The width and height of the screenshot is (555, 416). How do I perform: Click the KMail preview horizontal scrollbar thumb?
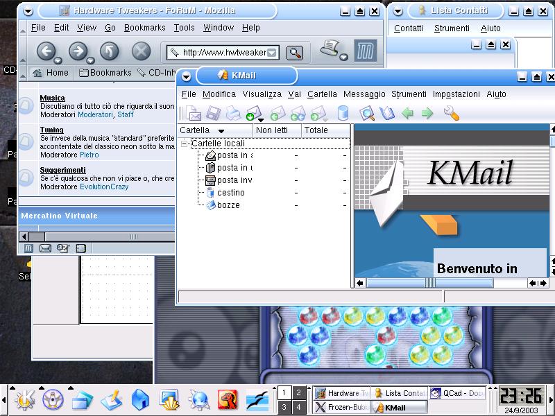[x=429, y=283]
